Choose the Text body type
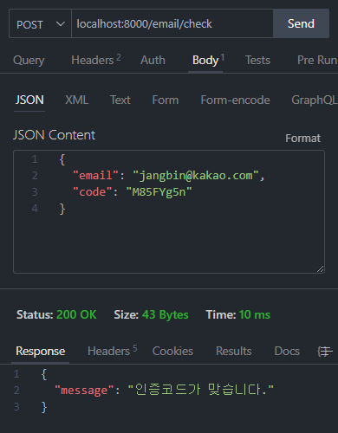 click(120, 100)
